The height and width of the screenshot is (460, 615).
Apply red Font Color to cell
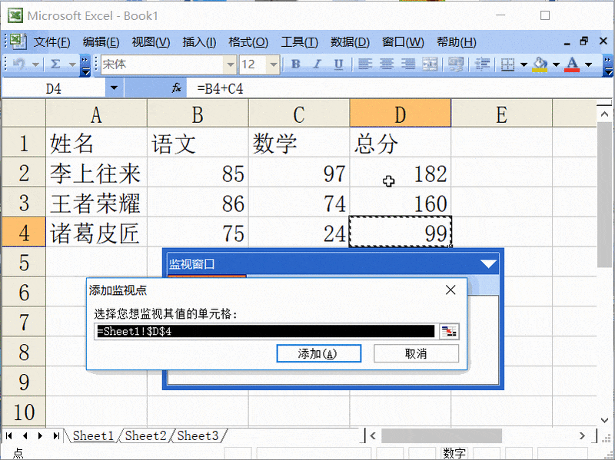(573, 65)
